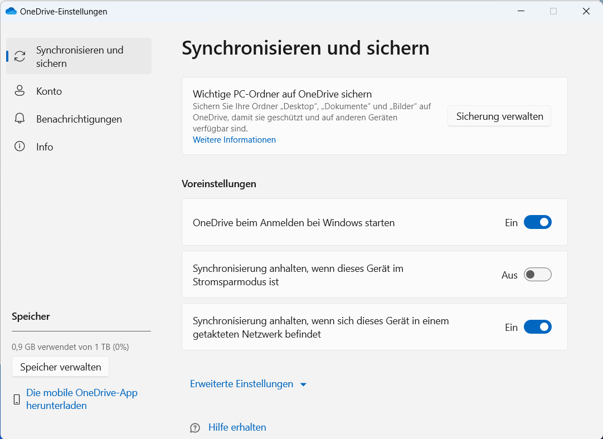This screenshot has width=603, height=439.
Task: Click the question mark icon beside Hilfe erhalten
Action: pos(194,427)
